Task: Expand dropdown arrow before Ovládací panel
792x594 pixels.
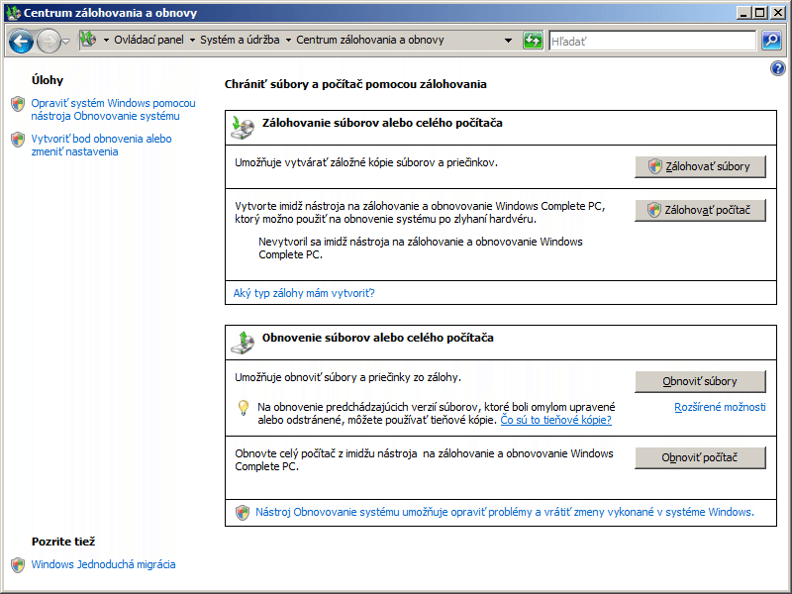Action: coord(106,40)
